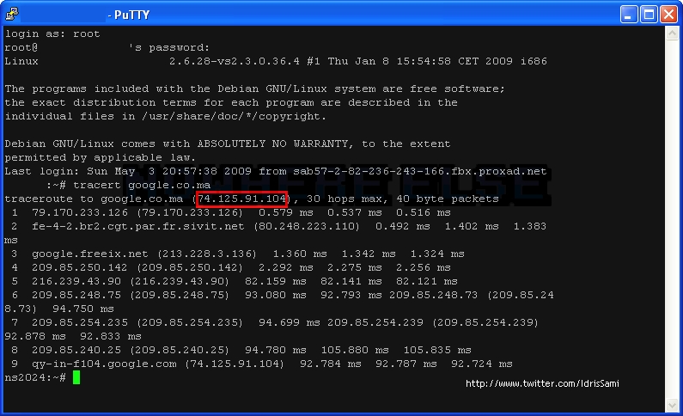Click the scrollbar down arrow
Screen dimensions: 683x416
[672, 406]
